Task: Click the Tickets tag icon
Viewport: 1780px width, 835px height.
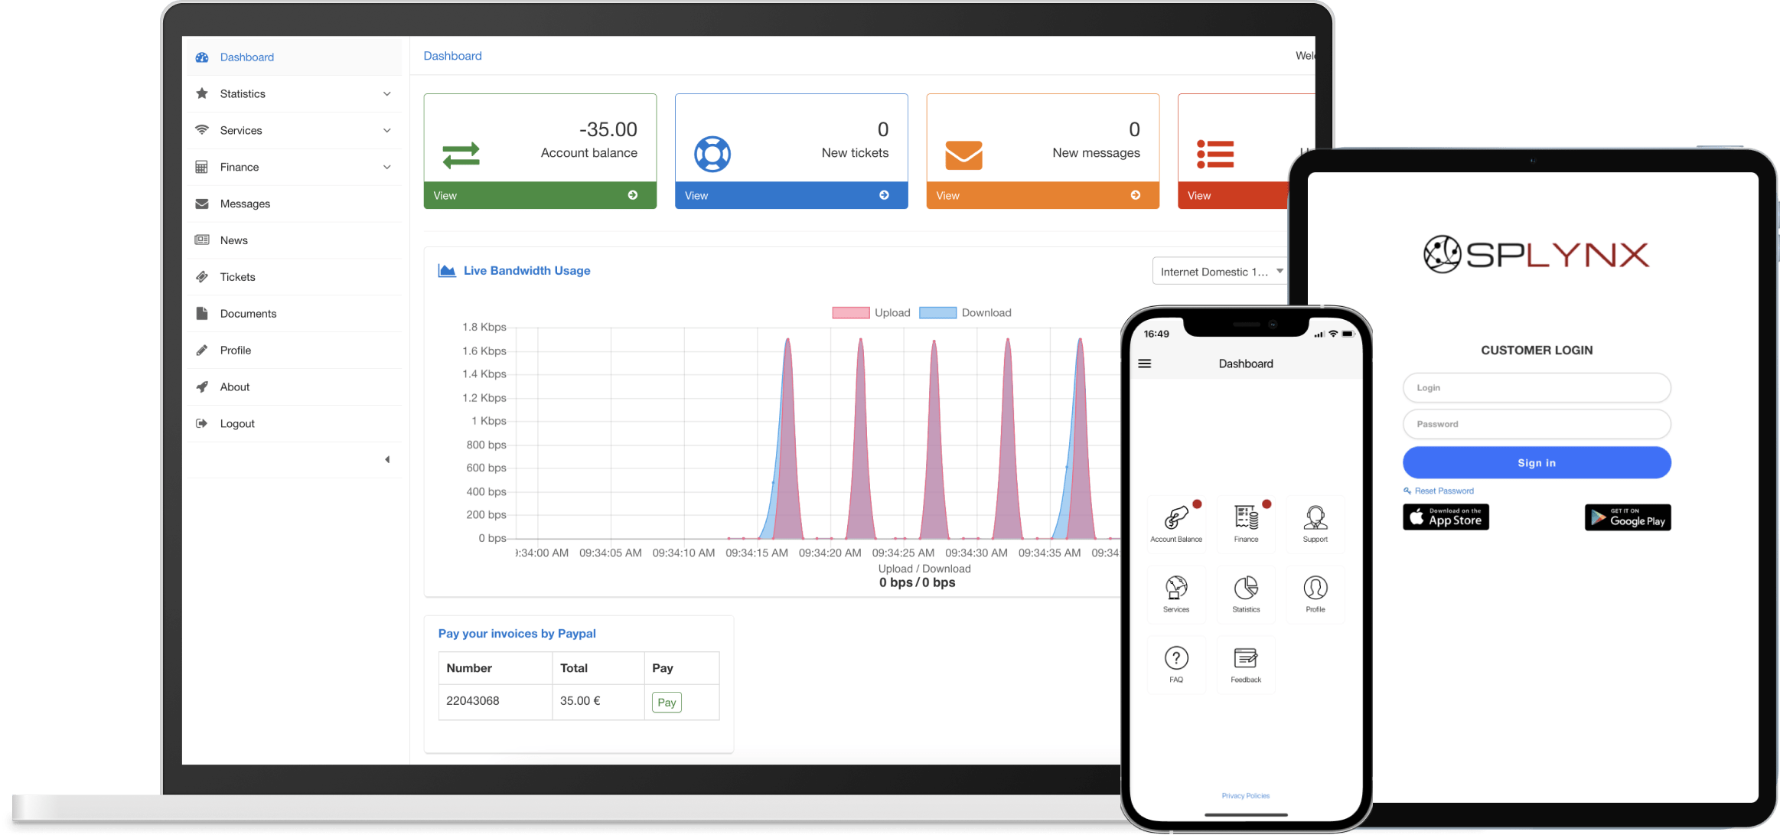Action: [202, 277]
